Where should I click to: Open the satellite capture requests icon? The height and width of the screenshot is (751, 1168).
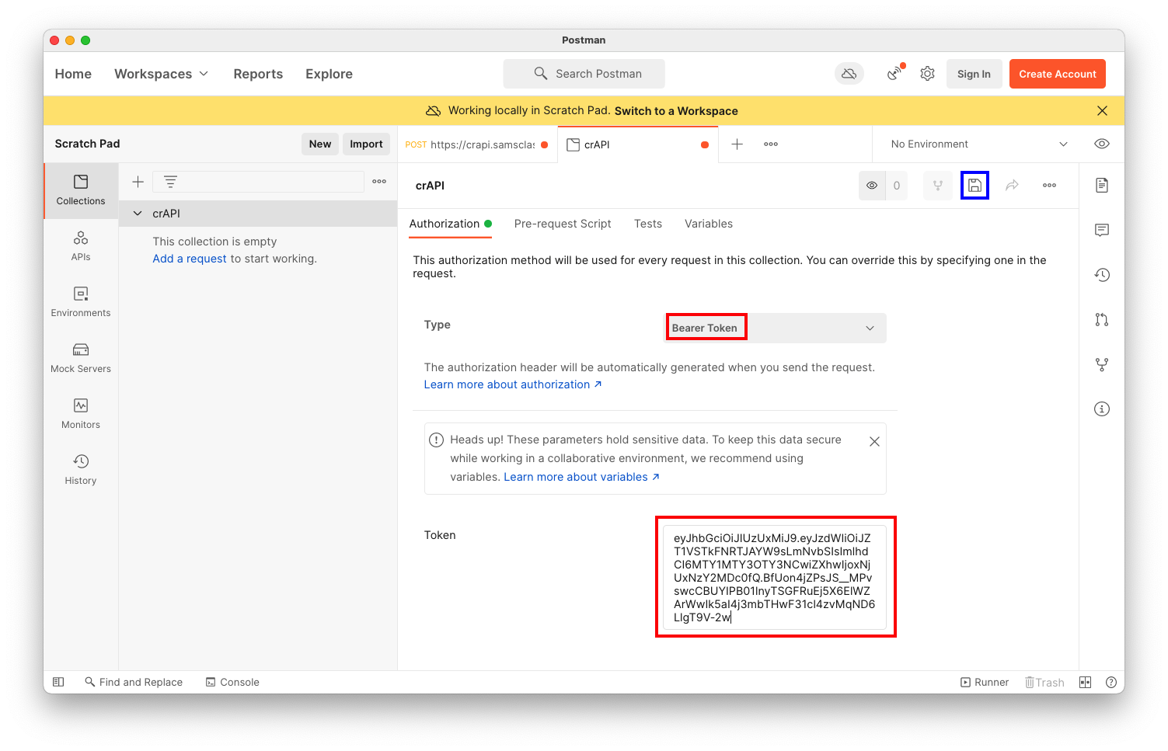(894, 73)
